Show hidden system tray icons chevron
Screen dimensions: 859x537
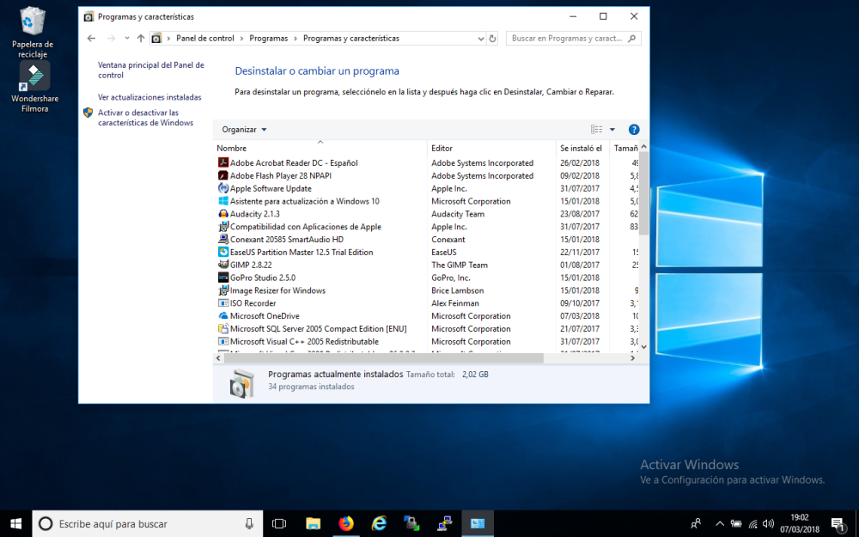point(720,524)
